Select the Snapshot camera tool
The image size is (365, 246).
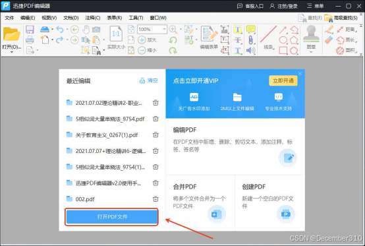pyautogui.click(x=96, y=30)
